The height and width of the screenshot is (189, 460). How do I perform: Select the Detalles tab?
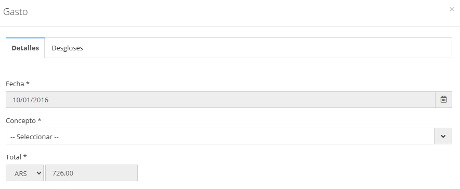click(x=25, y=48)
